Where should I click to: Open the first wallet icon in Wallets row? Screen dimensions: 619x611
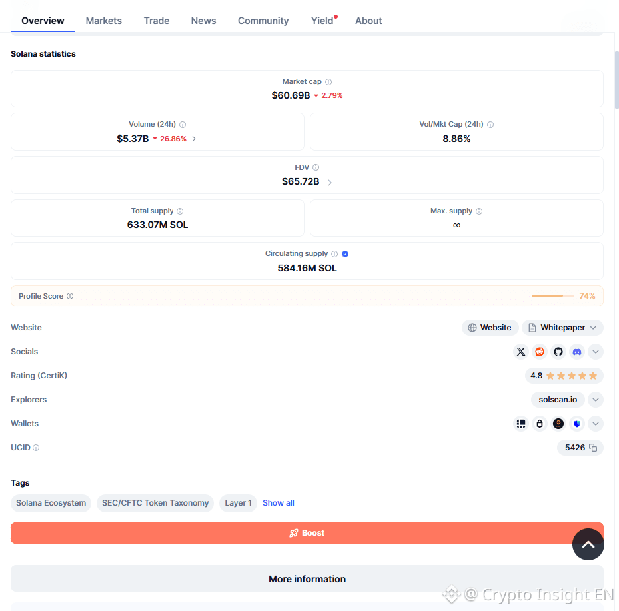coord(521,424)
